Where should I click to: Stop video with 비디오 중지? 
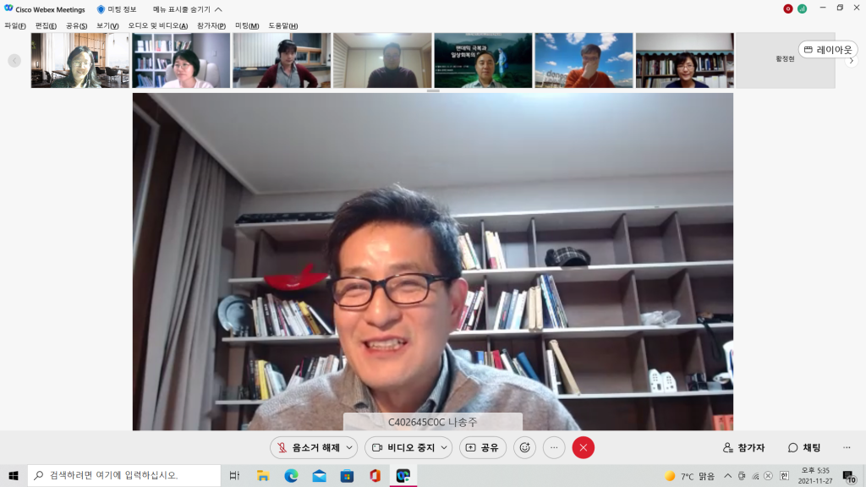tap(403, 448)
